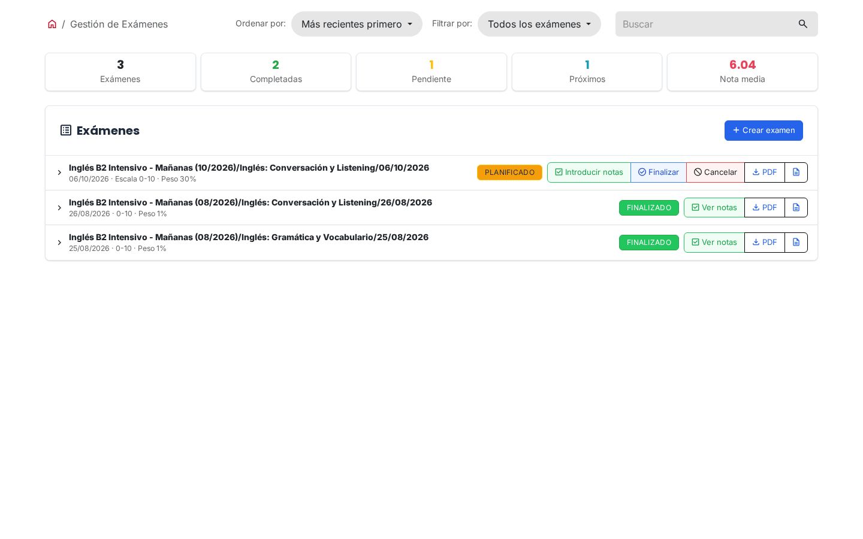Ver notas for 25/08/2026 Gramática exam
The image size is (863, 539).
point(714,242)
